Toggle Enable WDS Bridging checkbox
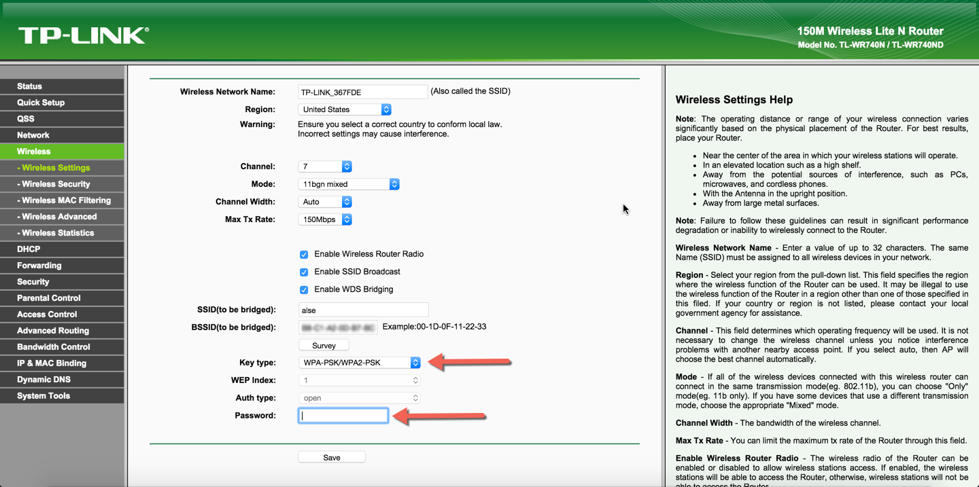 (304, 290)
